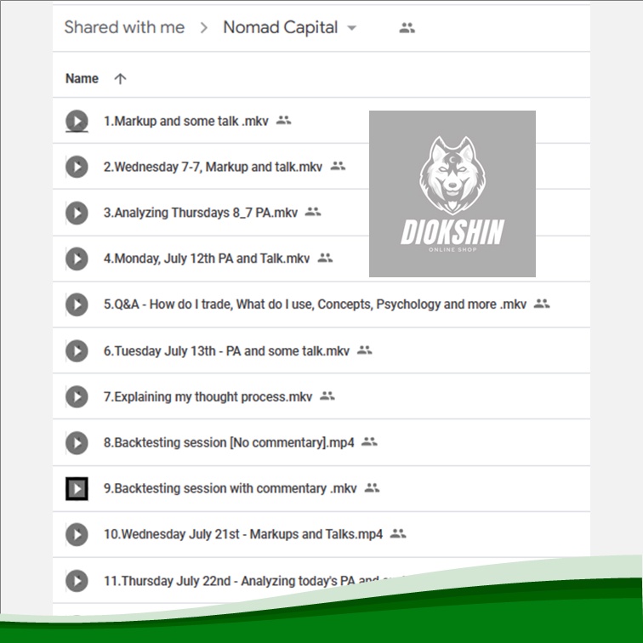Viewport: 643px width, 643px height.
Task: Click shared icon next to 4.Monday, July 12th file
Action: click(x=325, y=258)
